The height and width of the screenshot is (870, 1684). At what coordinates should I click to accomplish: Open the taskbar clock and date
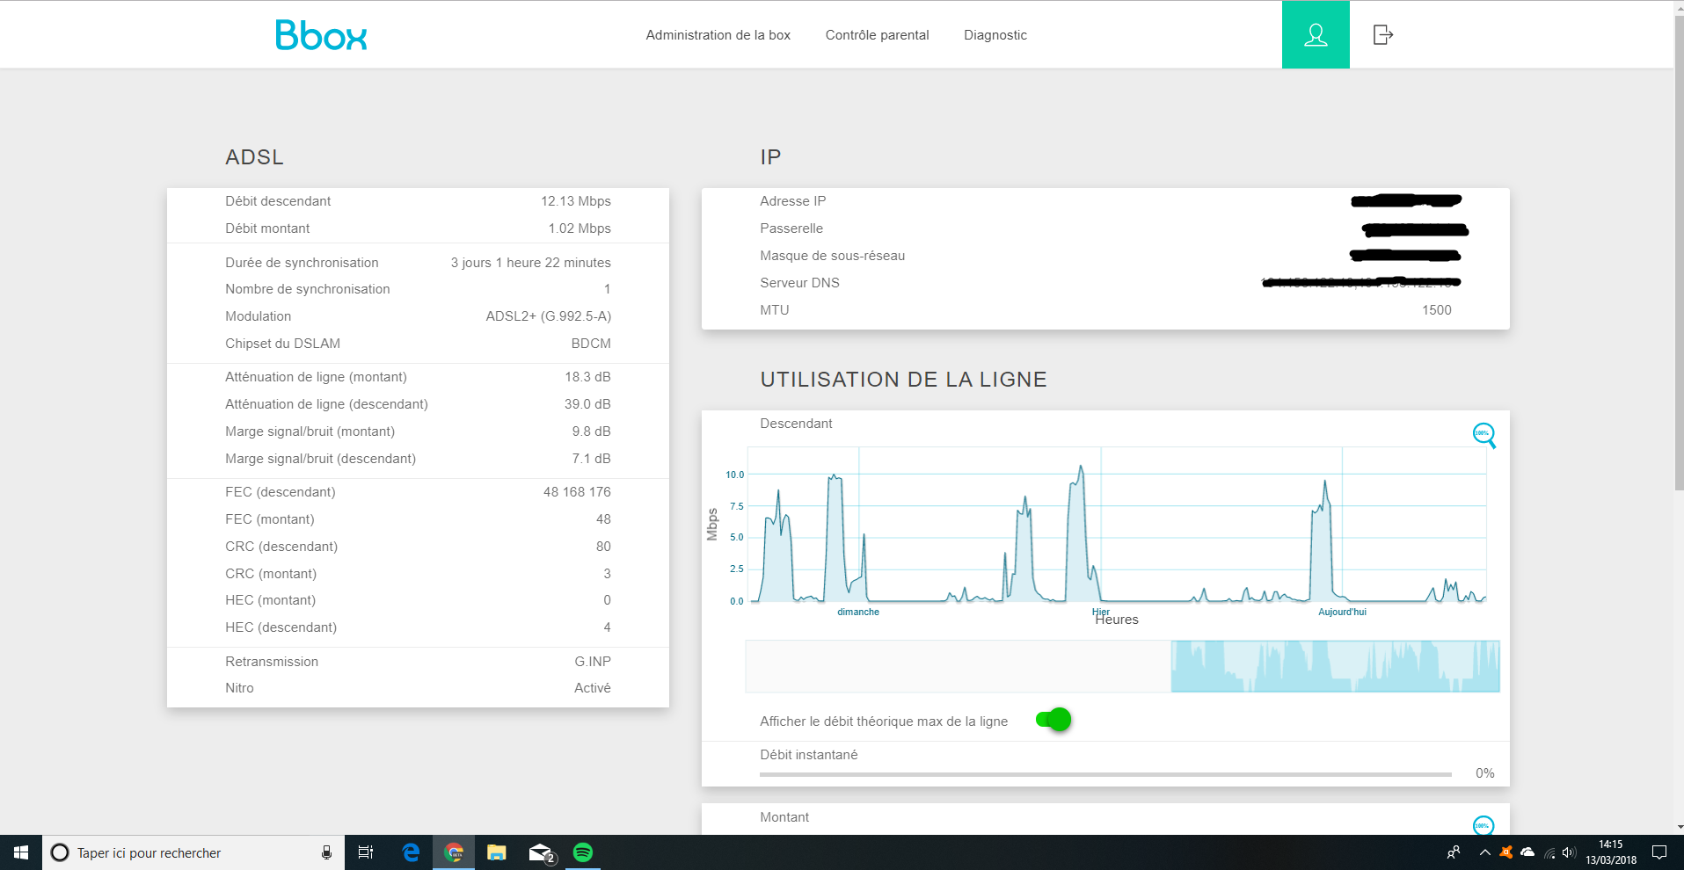[x=1611, y=852]
